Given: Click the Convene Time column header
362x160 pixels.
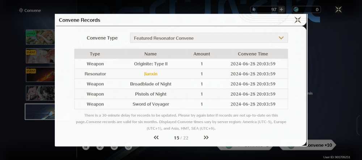Looking at the screenshot, I should (253, 54).
